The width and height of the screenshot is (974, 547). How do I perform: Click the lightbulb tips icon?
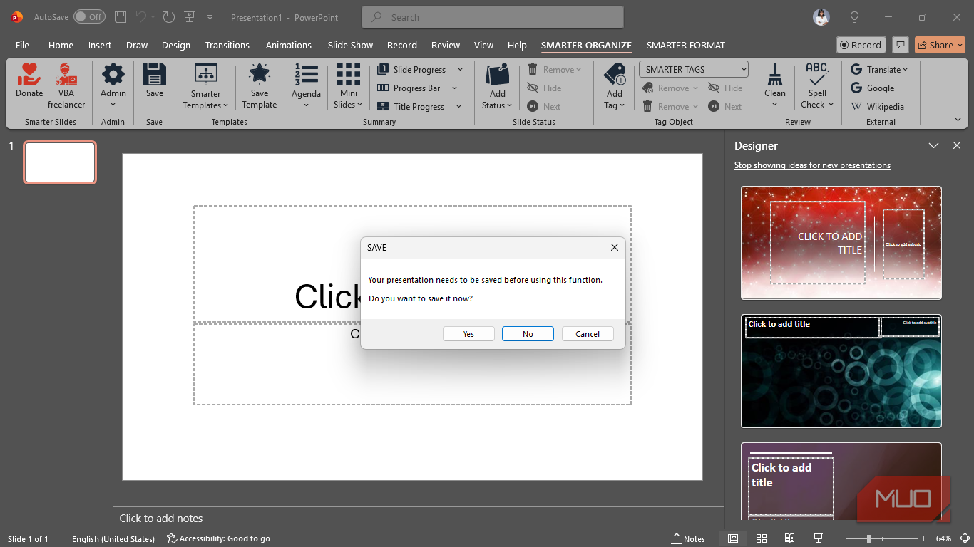(x=854, y=17)
